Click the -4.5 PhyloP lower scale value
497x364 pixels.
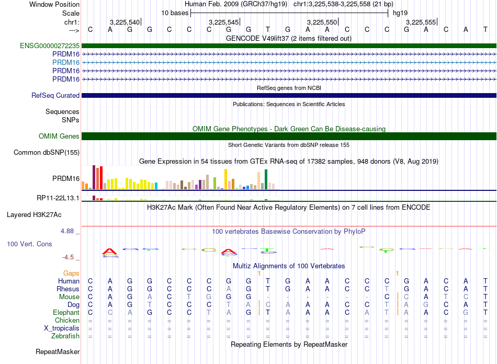click(x=68, y=257)
